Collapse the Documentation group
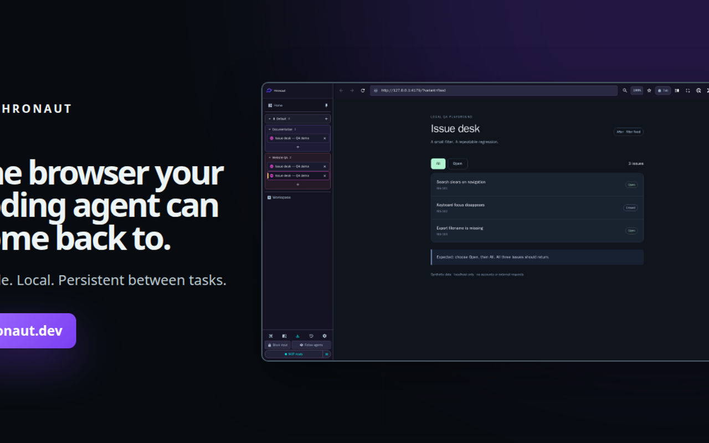Screen dimensions: 709x443 270,129
